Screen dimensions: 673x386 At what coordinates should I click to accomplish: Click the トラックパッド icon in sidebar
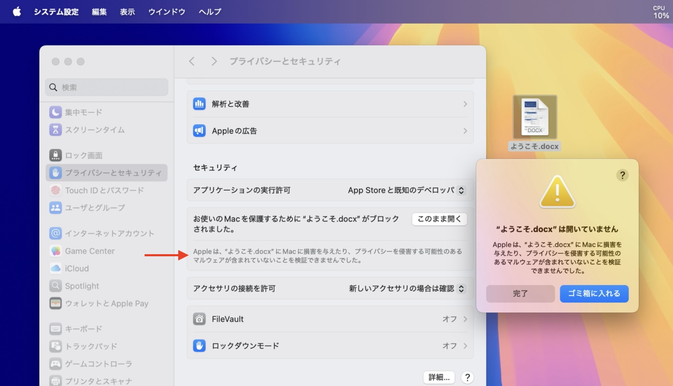56,346
